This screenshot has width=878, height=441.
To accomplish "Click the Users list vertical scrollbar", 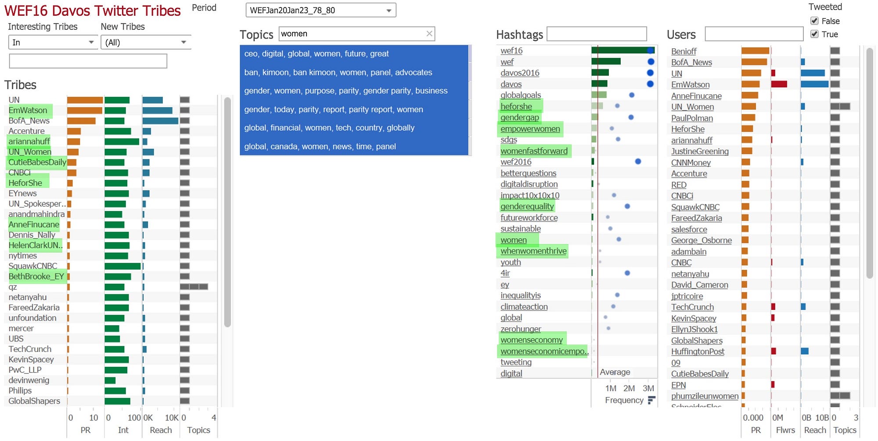I will tap(870, 162).
